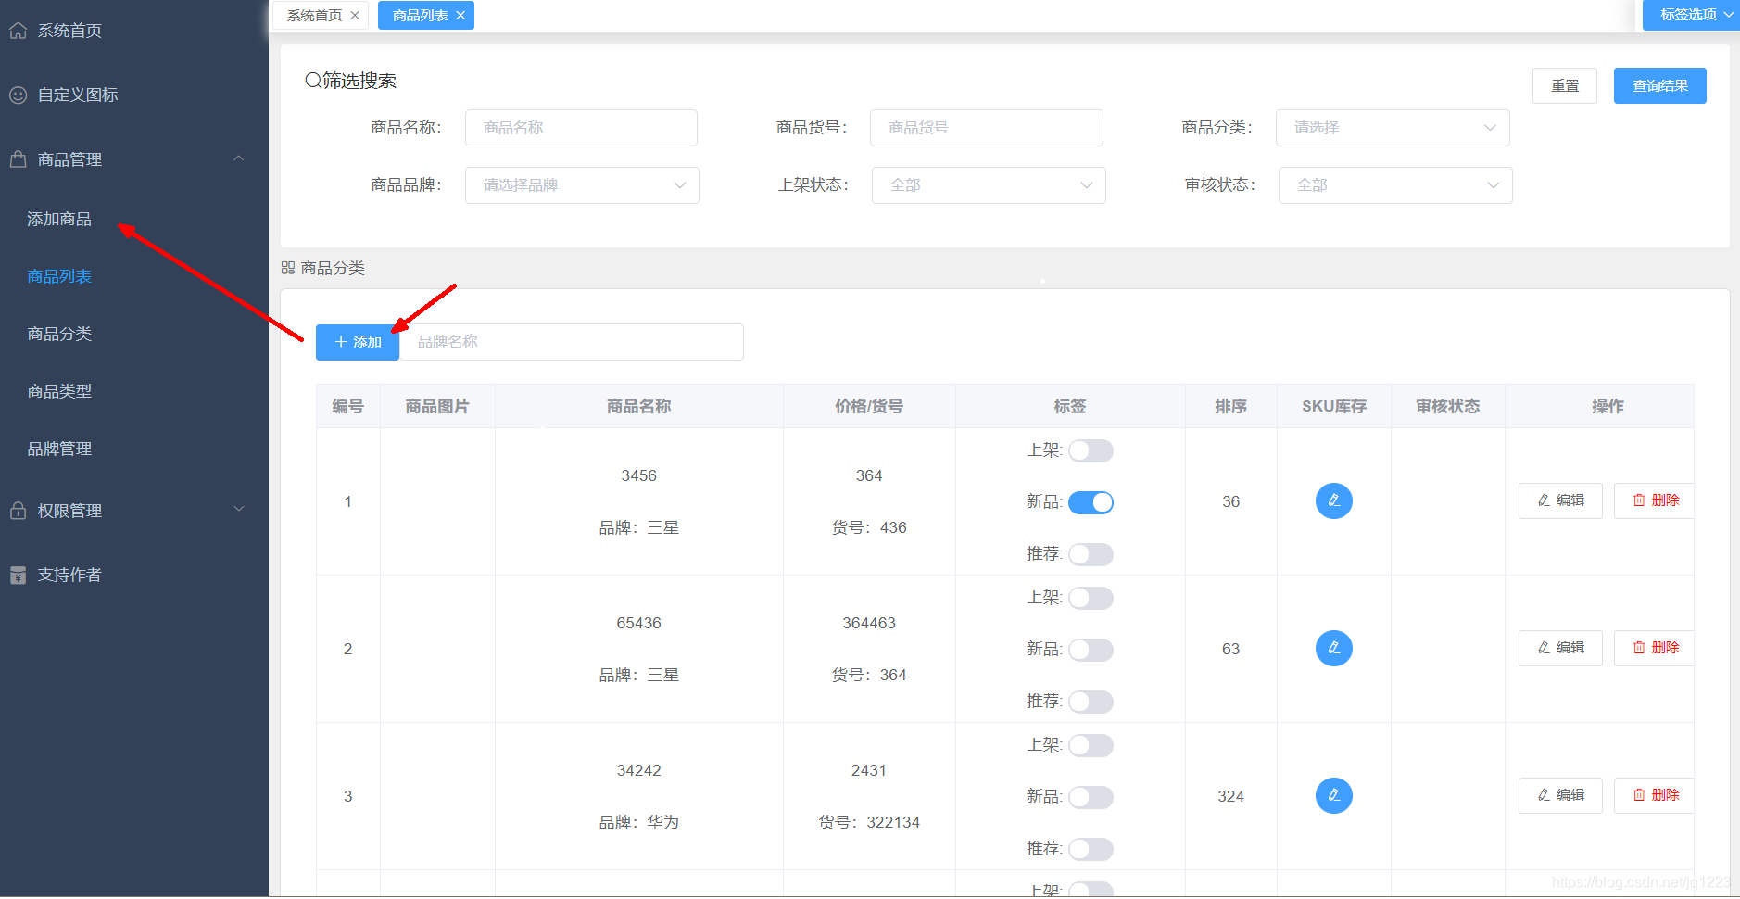Click the 支持作者 sidebar icon
This screenshot has height=899, width=1740.
click(18, 575)
